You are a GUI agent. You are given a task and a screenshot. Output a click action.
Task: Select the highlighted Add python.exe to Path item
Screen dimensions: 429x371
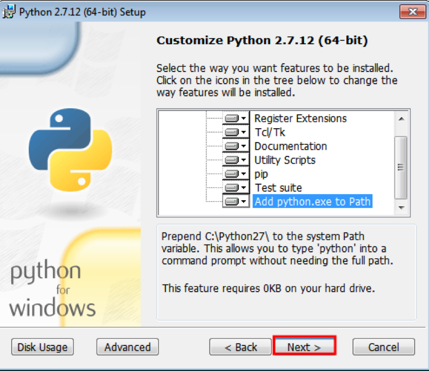[312, 202]
